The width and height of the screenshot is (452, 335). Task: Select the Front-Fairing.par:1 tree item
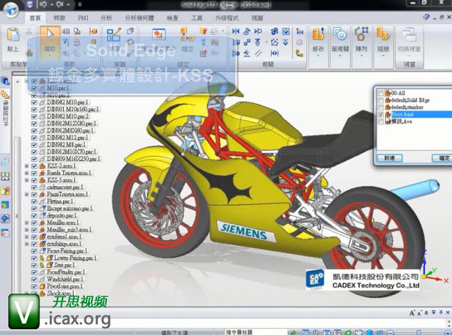tap(67, 251)
